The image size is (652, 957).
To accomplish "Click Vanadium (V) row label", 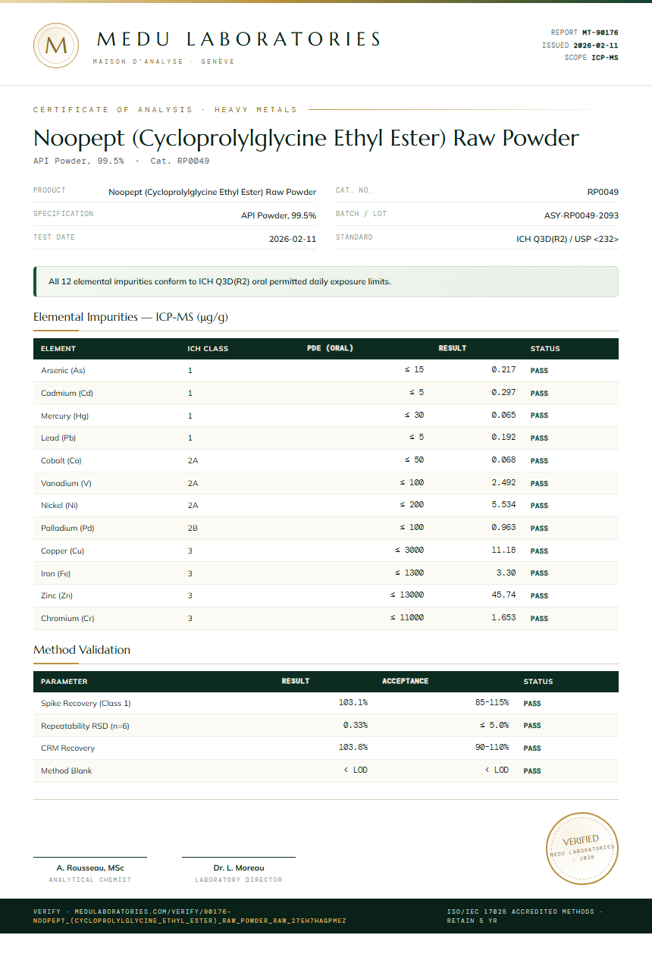I will [66, 483].
